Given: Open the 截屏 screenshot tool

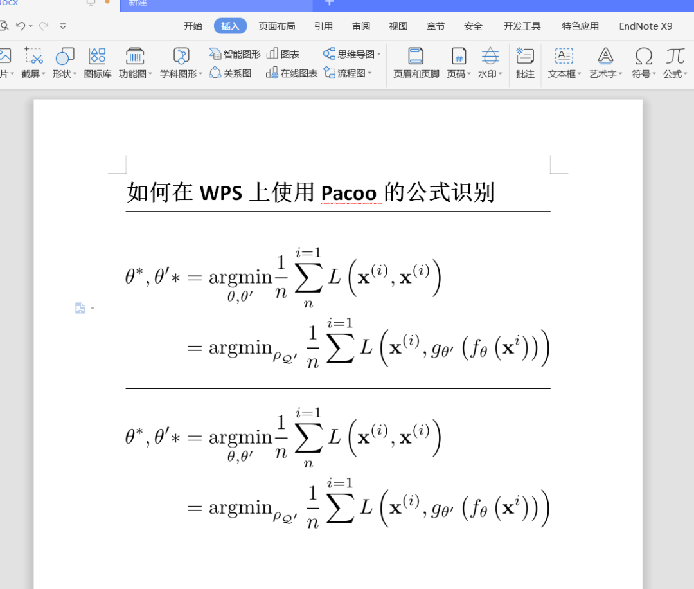Looking at the screenshot, I should pos(33,63).
